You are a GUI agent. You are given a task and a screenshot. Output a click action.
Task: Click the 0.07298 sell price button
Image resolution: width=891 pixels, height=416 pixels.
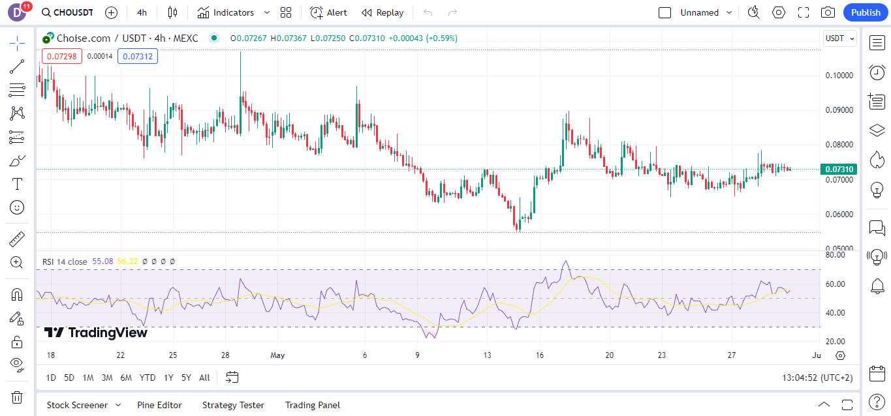[63, 56]
